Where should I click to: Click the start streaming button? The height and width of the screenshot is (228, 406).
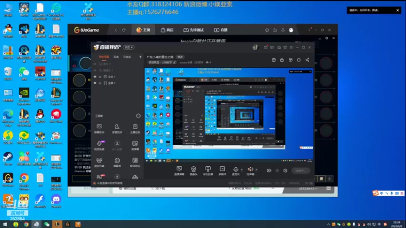click(300, 171)
